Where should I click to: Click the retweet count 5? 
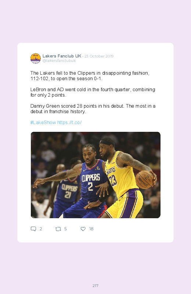[x=65, y=229]
